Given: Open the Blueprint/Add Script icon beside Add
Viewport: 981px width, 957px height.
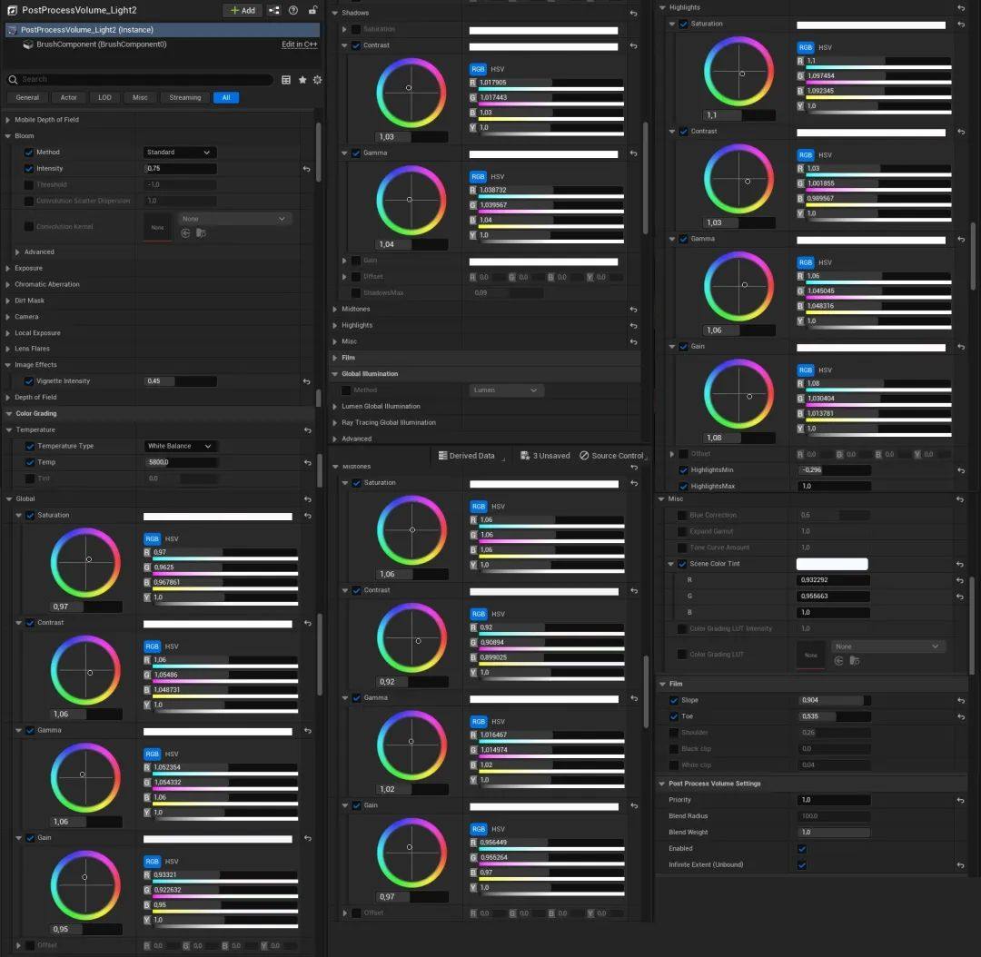Looking at the screenshot, I should (274, 11).
